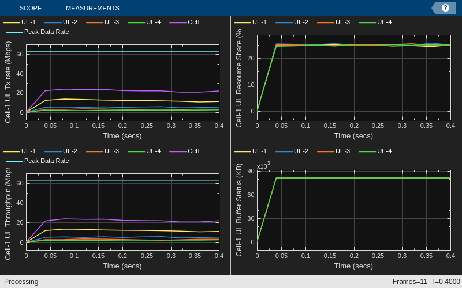Click the help question mark icon
462x288 pixels.
[x=445, y=8]
